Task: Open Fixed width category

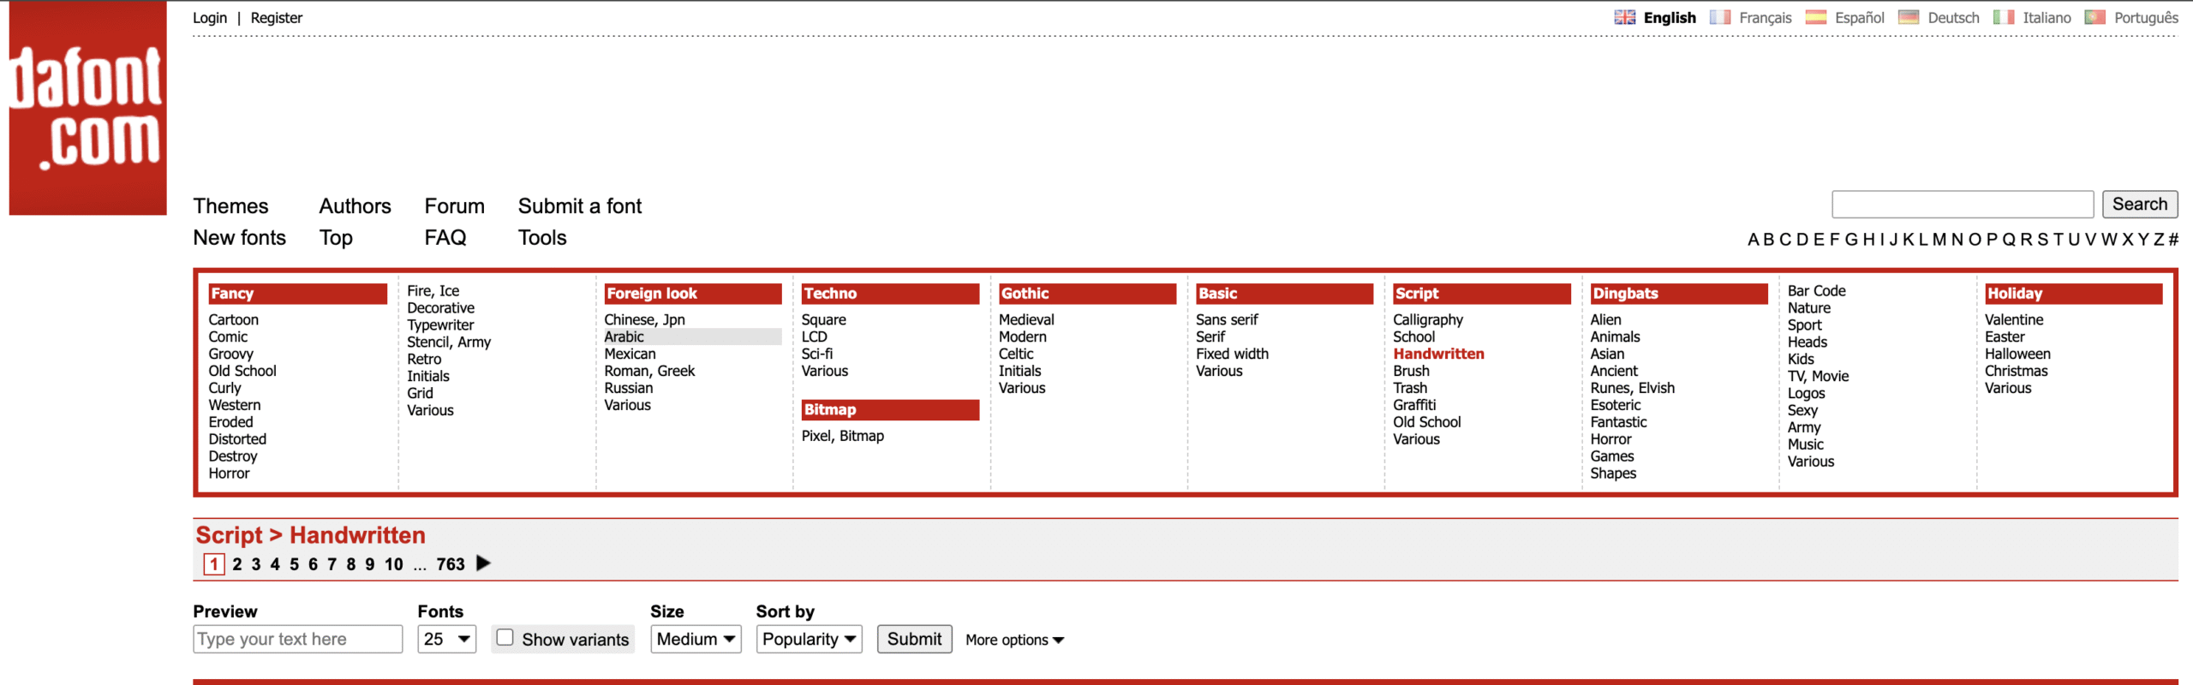Action: click(x=1232, y=354)
